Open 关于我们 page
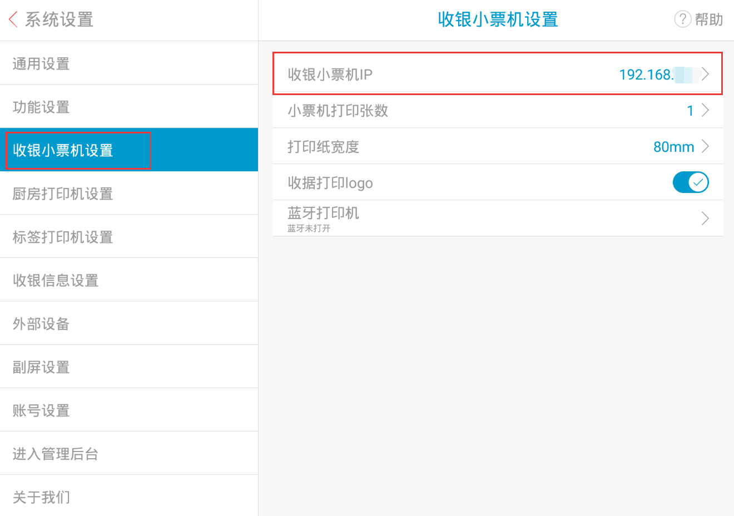734x516 pixels. [41, 497]
